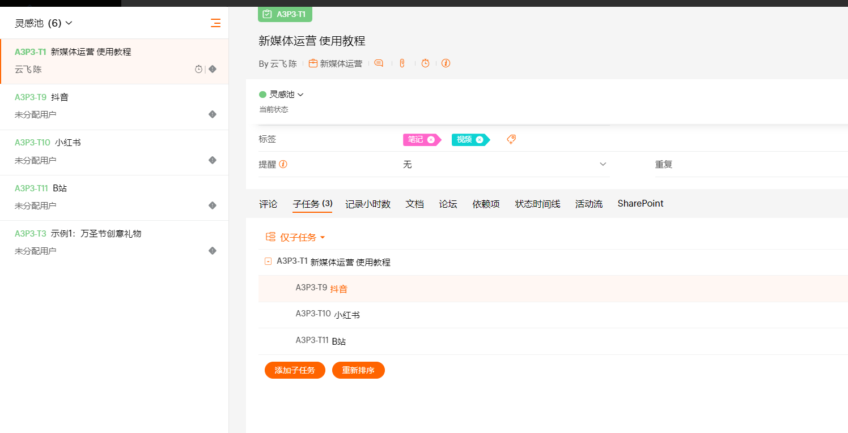The image size is (848, 433).
Task: Remove the 笔记 tag using its x
Action: [431, 140]
